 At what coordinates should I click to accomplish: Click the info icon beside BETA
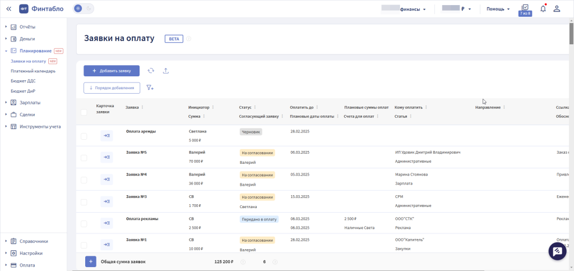(x=189, y=39)
